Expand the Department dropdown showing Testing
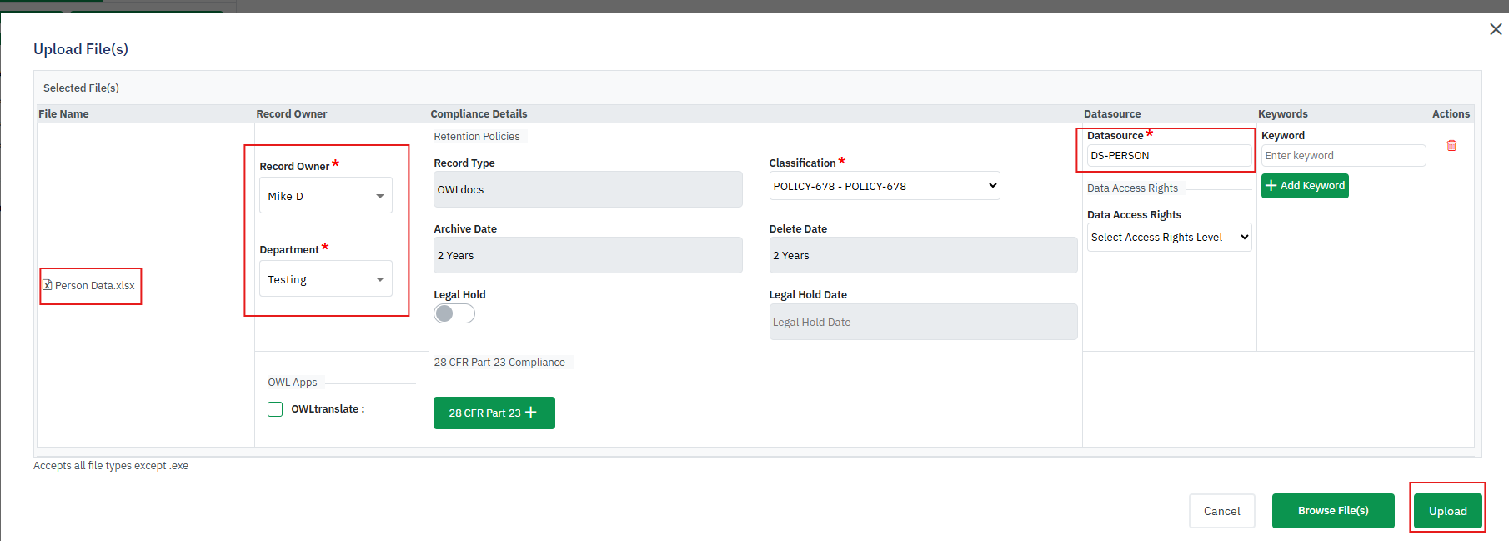Viewport: 1509px width, 541px height. pos(326,279)
